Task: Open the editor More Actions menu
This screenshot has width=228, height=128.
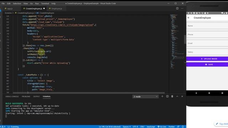Action: pos(182,9)
